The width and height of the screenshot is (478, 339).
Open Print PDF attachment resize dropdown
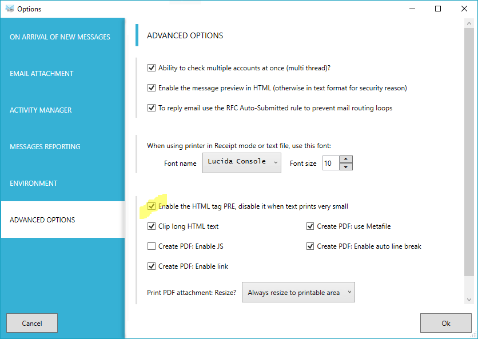coord(298,292)
